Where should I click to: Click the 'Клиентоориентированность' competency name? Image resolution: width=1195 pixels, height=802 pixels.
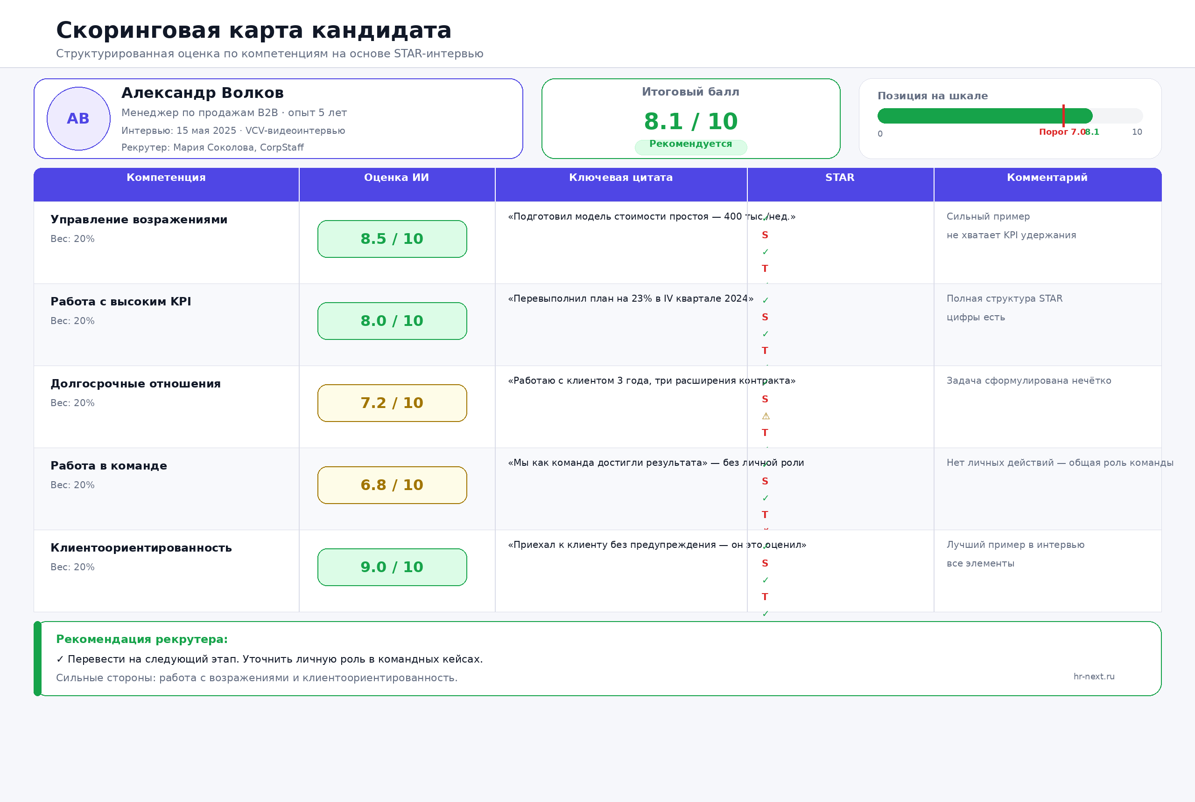[x=141, y=548]
